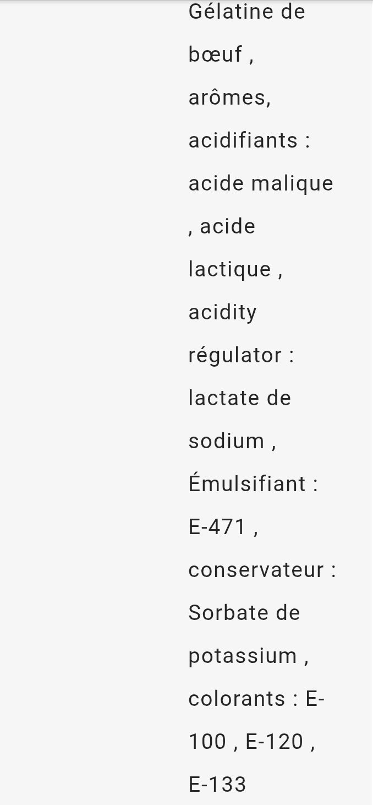Tap the word 'sodium'
The image size is (373, 805).
pos(227,441)
